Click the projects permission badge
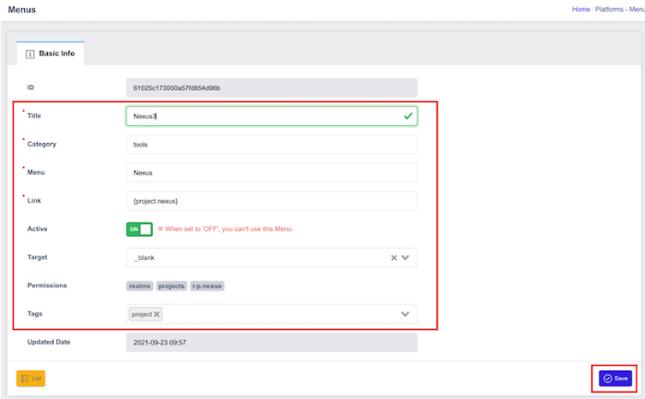Screen dimensions: 645x399 (171, 286)
